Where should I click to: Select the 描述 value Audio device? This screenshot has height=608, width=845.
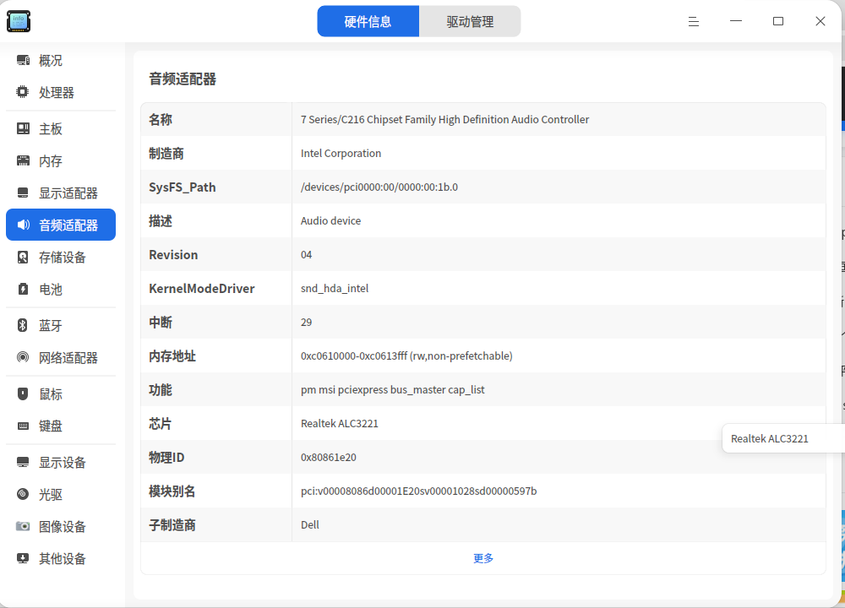331,220
